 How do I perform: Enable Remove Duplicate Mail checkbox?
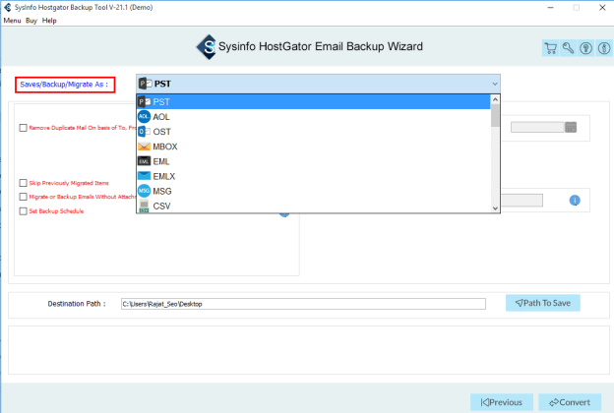(23, 128)
